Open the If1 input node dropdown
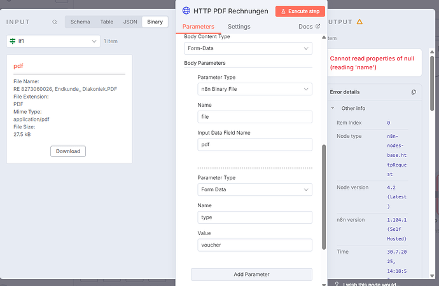 pos(53,41)
